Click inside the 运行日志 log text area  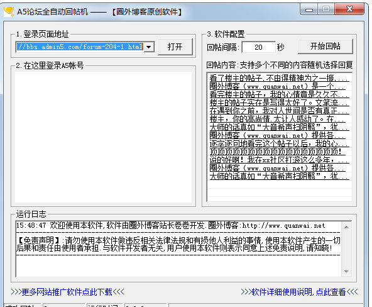(178, 249)
